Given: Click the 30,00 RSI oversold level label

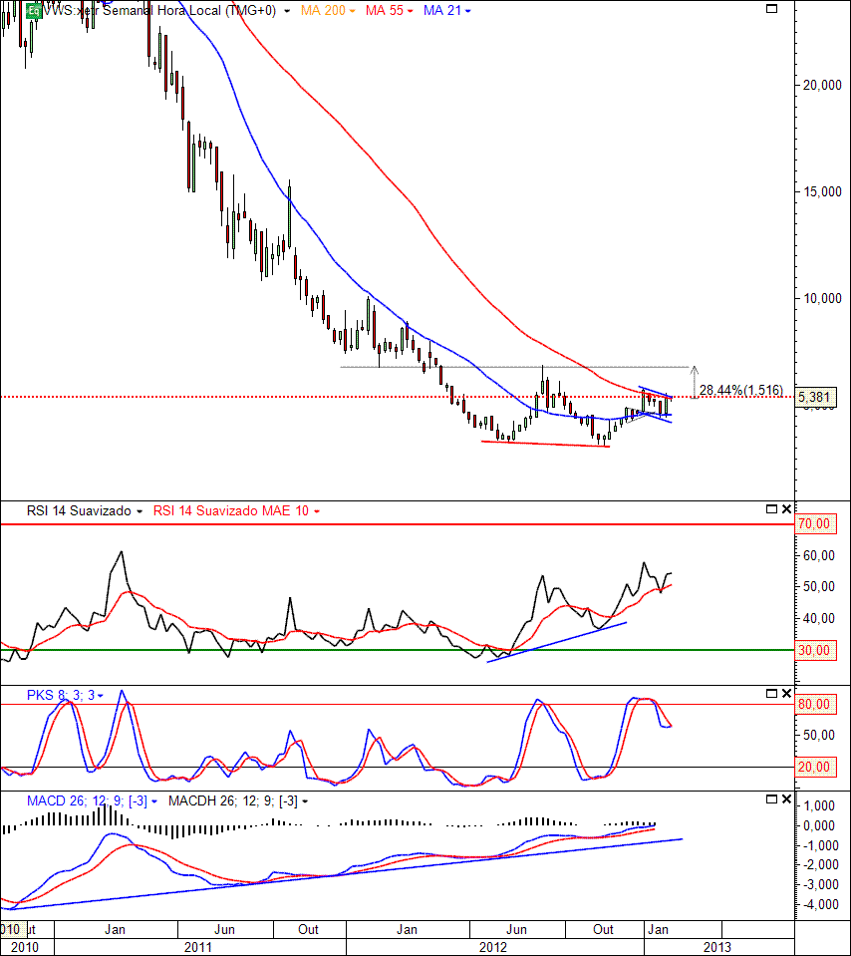Looking at the screenshot, I should [814, 651].
